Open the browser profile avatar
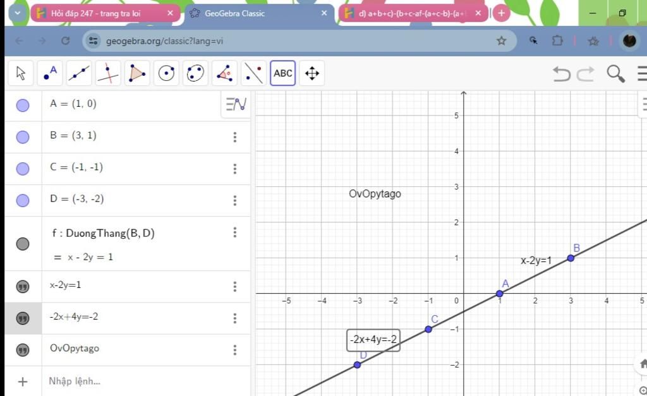This screenshot has height=396, width=647. tap(629, 41)
